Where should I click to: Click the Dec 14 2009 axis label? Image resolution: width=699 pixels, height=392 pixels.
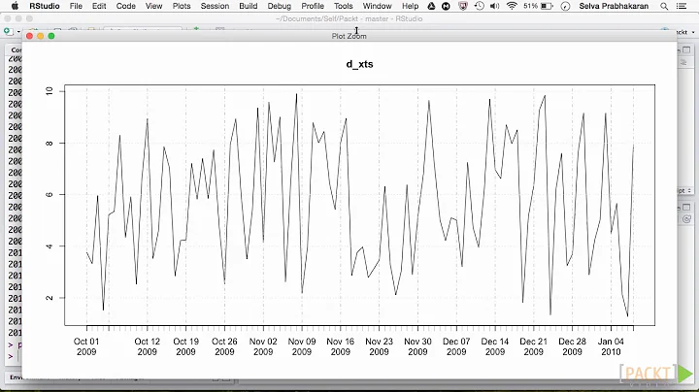[495, 346]
